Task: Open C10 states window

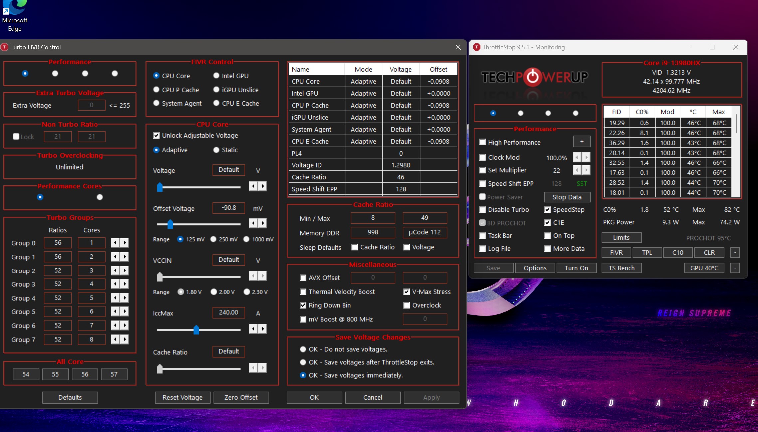Action: 678,253
